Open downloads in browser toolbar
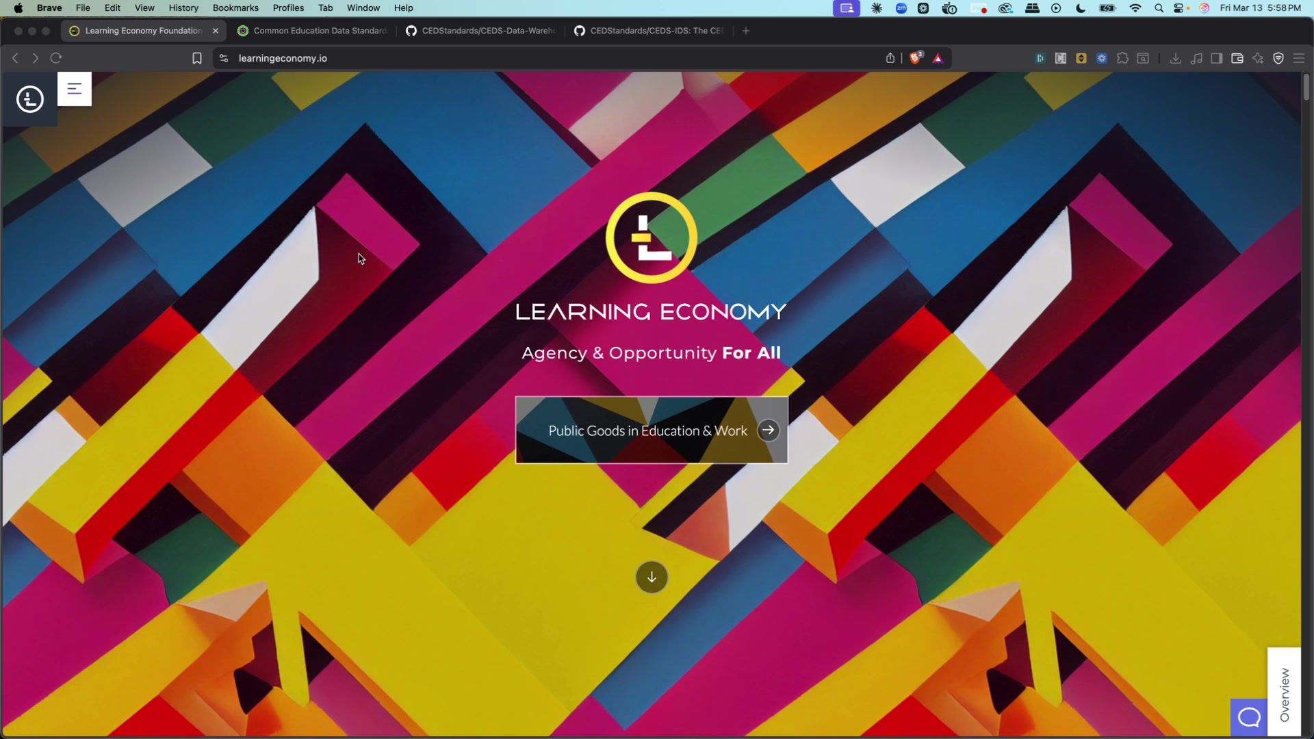Image resolution: width=1314 pixels, height=739 pixels. coord(1176,58)
